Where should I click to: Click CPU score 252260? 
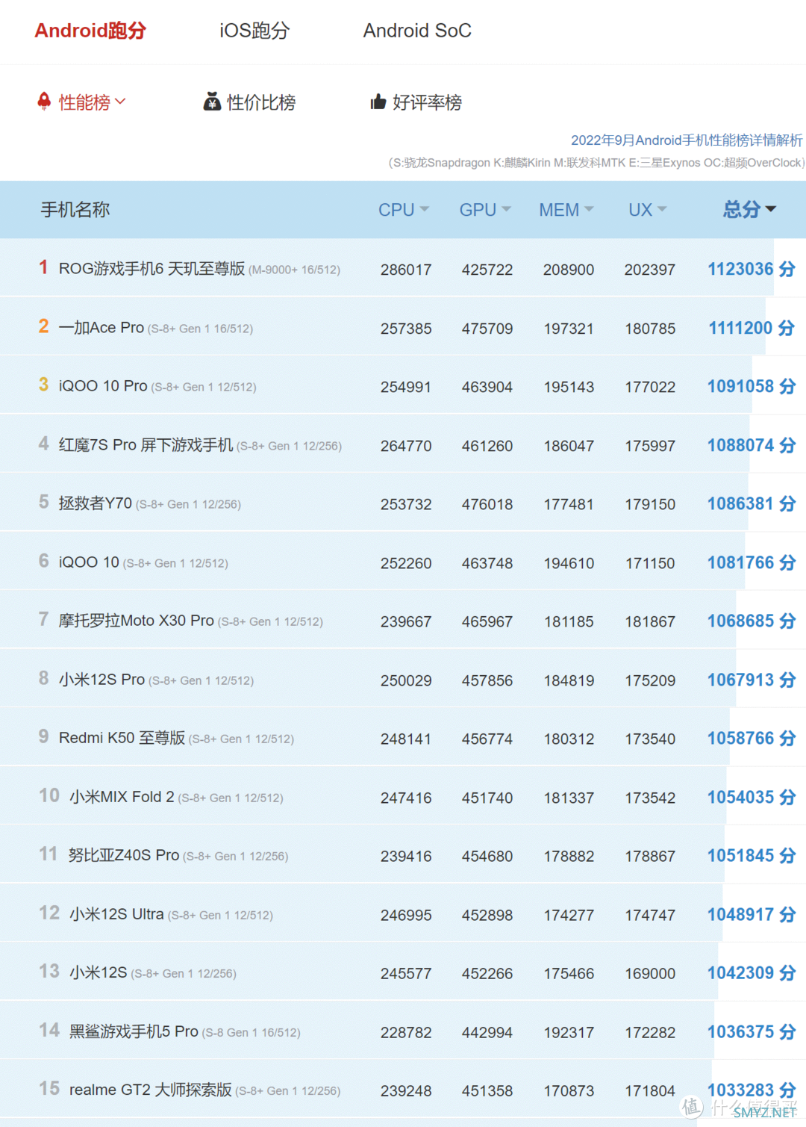coord(406,563)
